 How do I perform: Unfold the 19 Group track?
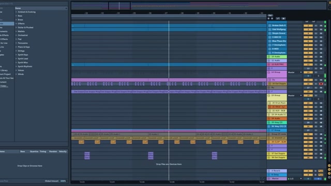pyautogui.click(x=269, y=96)
